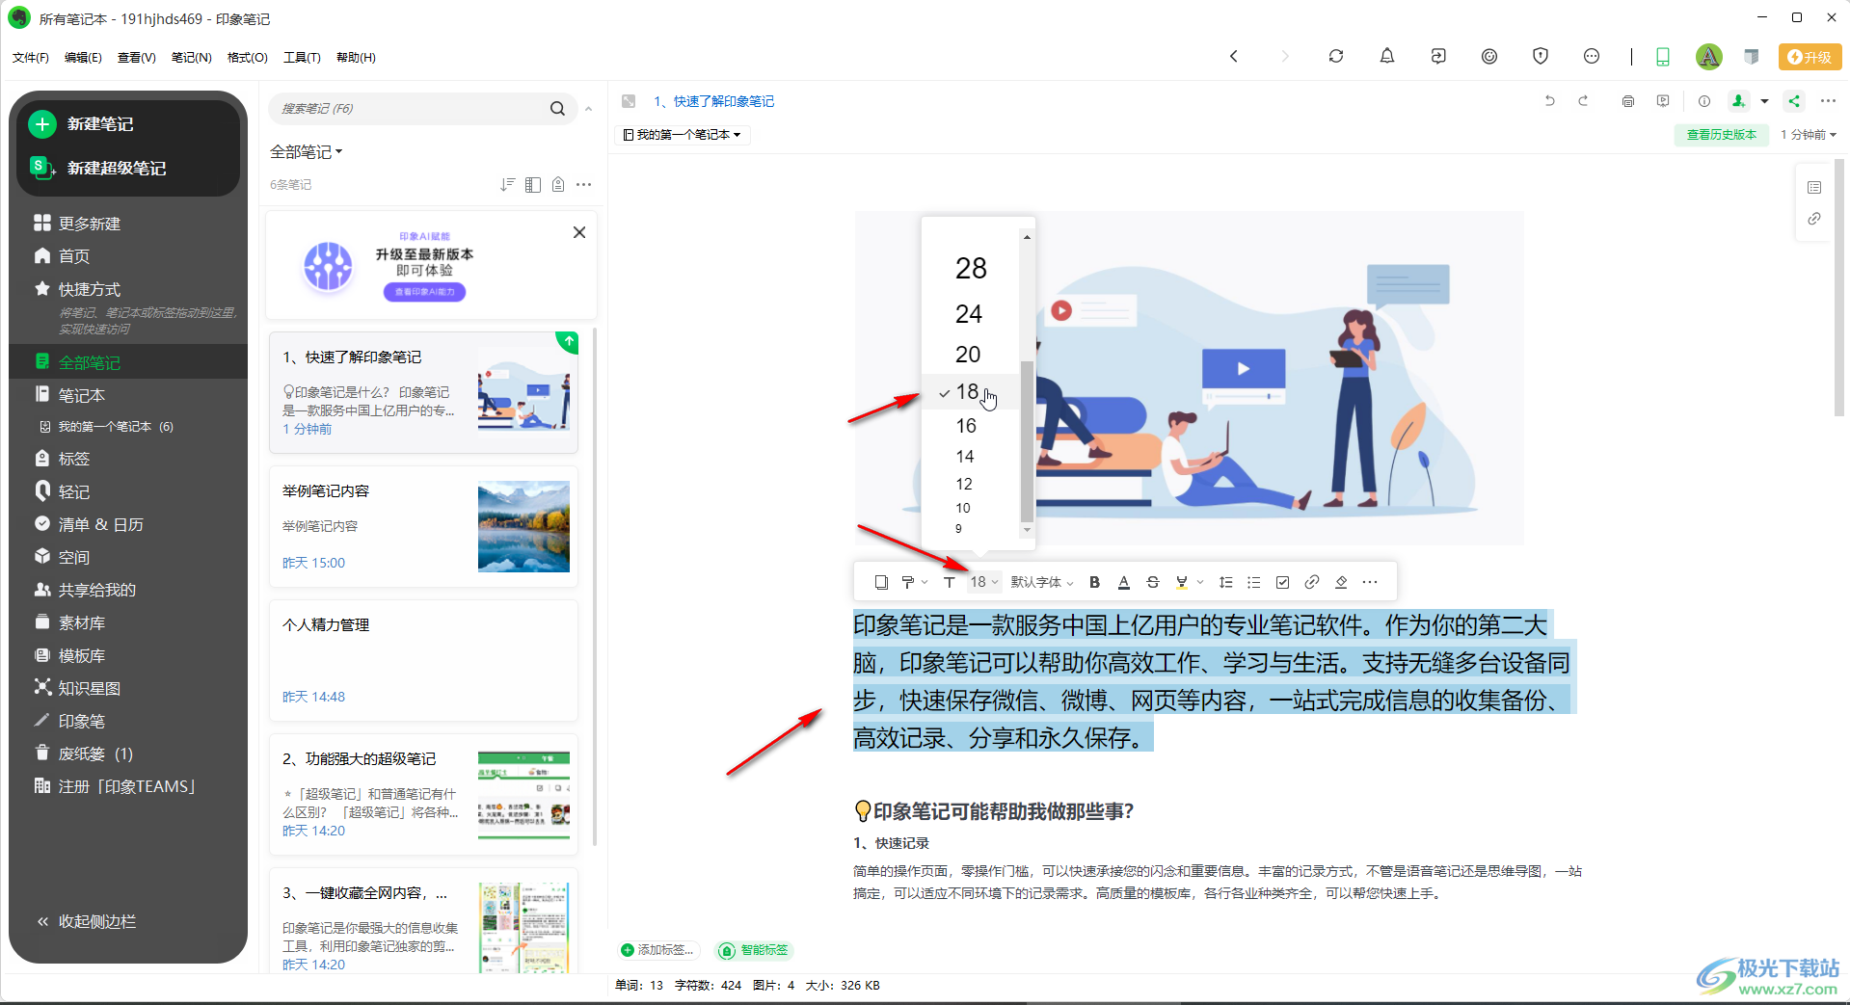Open the line spacing option
Screen dimensions: 1850x1005
[x=1225, y=582]
